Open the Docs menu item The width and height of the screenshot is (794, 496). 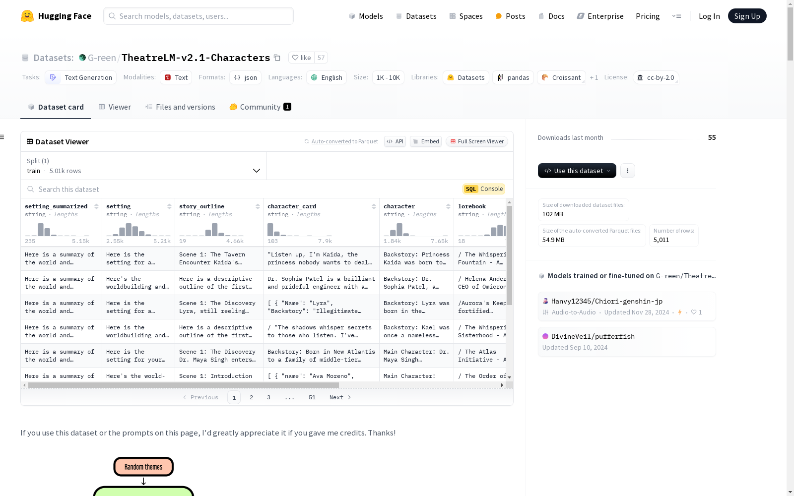(x=551, y=16)
